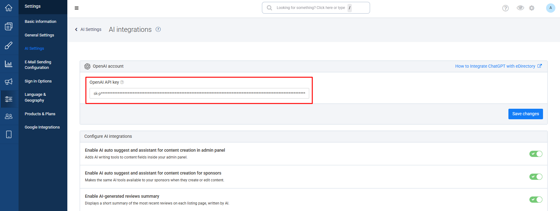Click 'Adds AI writing tools' description text
This screenshot has width=560, height=211.
pos(136,157)
